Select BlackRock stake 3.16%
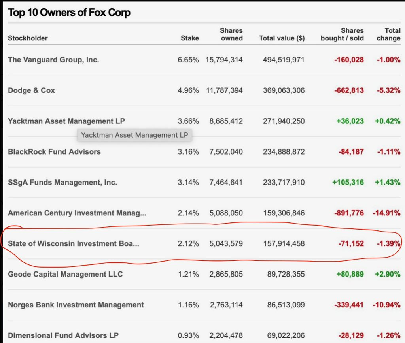This screenshot has height=343, width=405. (188, 151)
